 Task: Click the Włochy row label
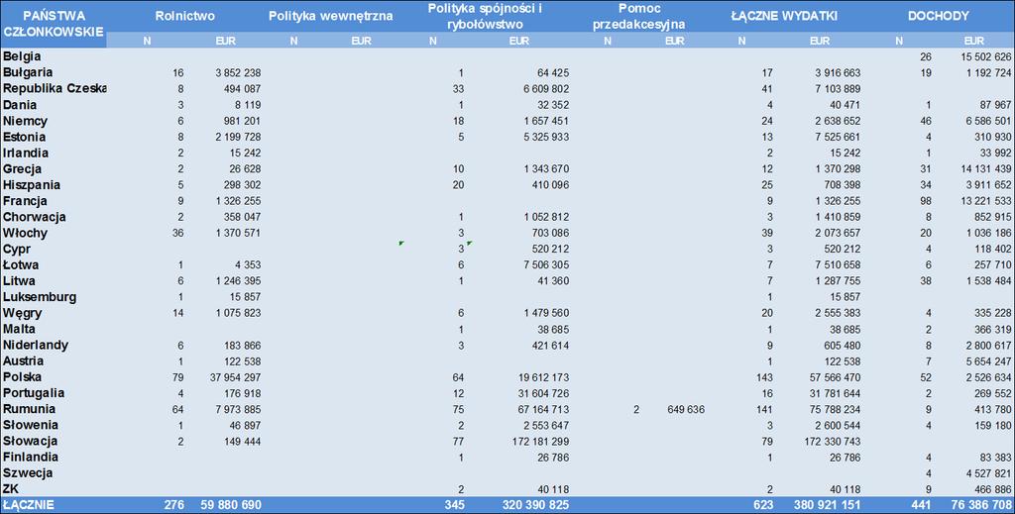click(x=25, y=233)
